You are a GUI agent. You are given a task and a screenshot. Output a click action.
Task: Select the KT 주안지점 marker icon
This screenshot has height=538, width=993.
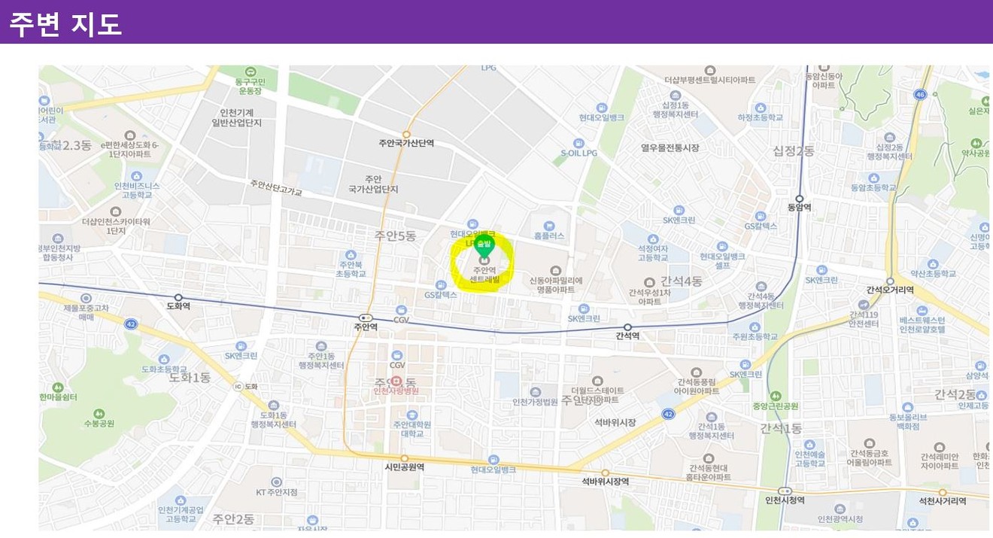[276, 482]
